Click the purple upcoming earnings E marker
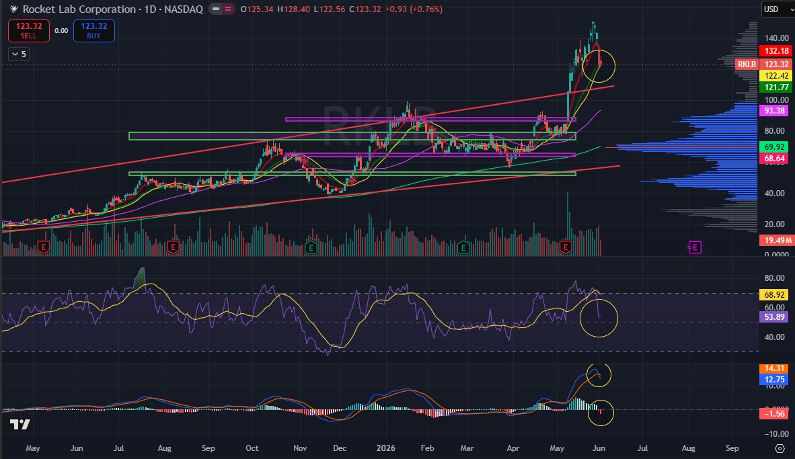Screen dimensions: 795x459 coord(695,247)
